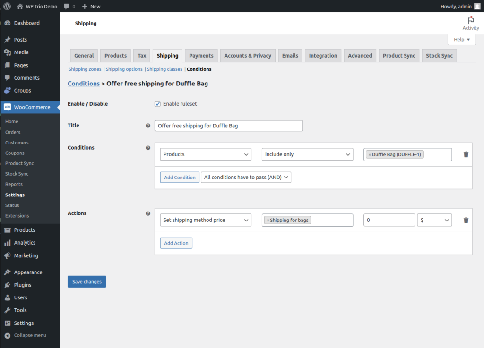The width and height of the screenshot is (484, 348).
Task: Click the Comments bubble icon in sidebar
Action: (6, 77)
